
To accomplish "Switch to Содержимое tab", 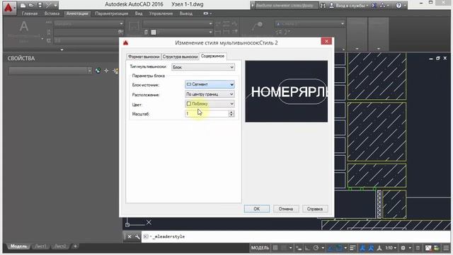I will [212, 56].
